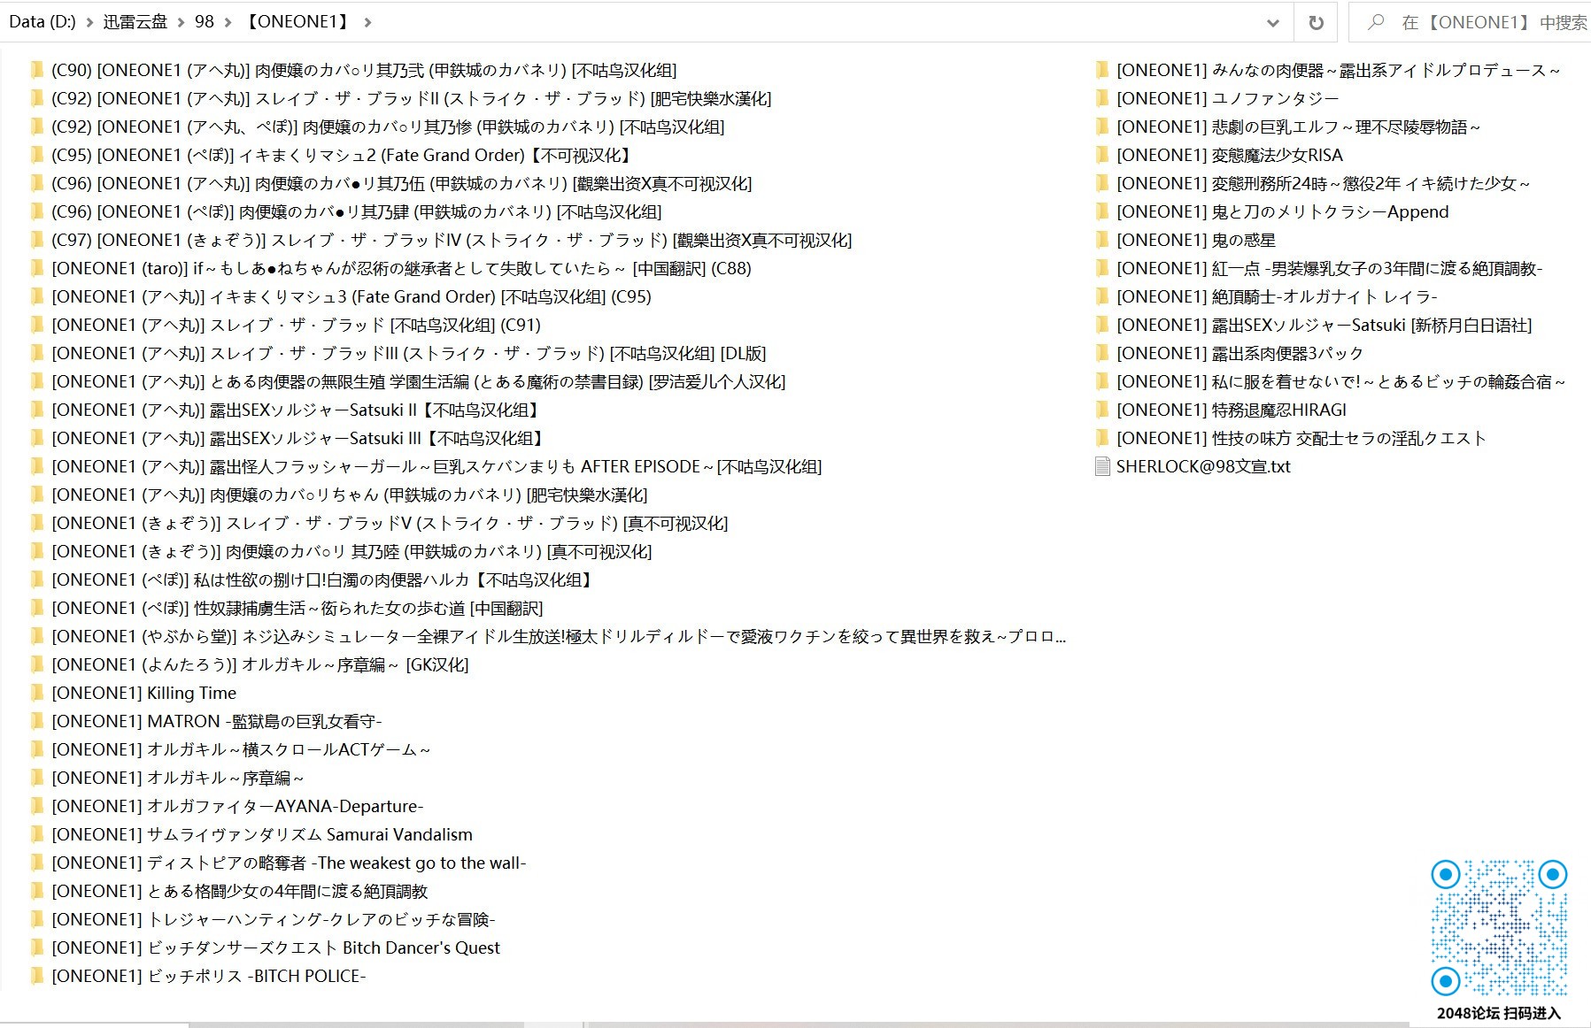
Task: Select folder icon of the (taro) C88 entry
Action: 36,268
